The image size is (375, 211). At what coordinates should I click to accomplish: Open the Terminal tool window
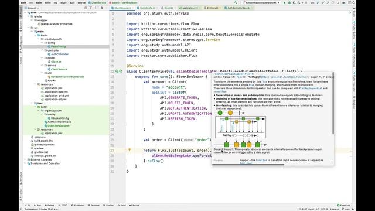94,205
